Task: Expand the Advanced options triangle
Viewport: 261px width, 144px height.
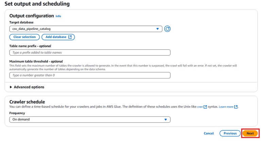Action: click(11, 87)
